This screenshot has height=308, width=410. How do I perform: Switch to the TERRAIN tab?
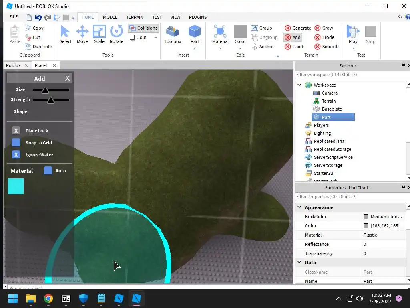(135, 17)
